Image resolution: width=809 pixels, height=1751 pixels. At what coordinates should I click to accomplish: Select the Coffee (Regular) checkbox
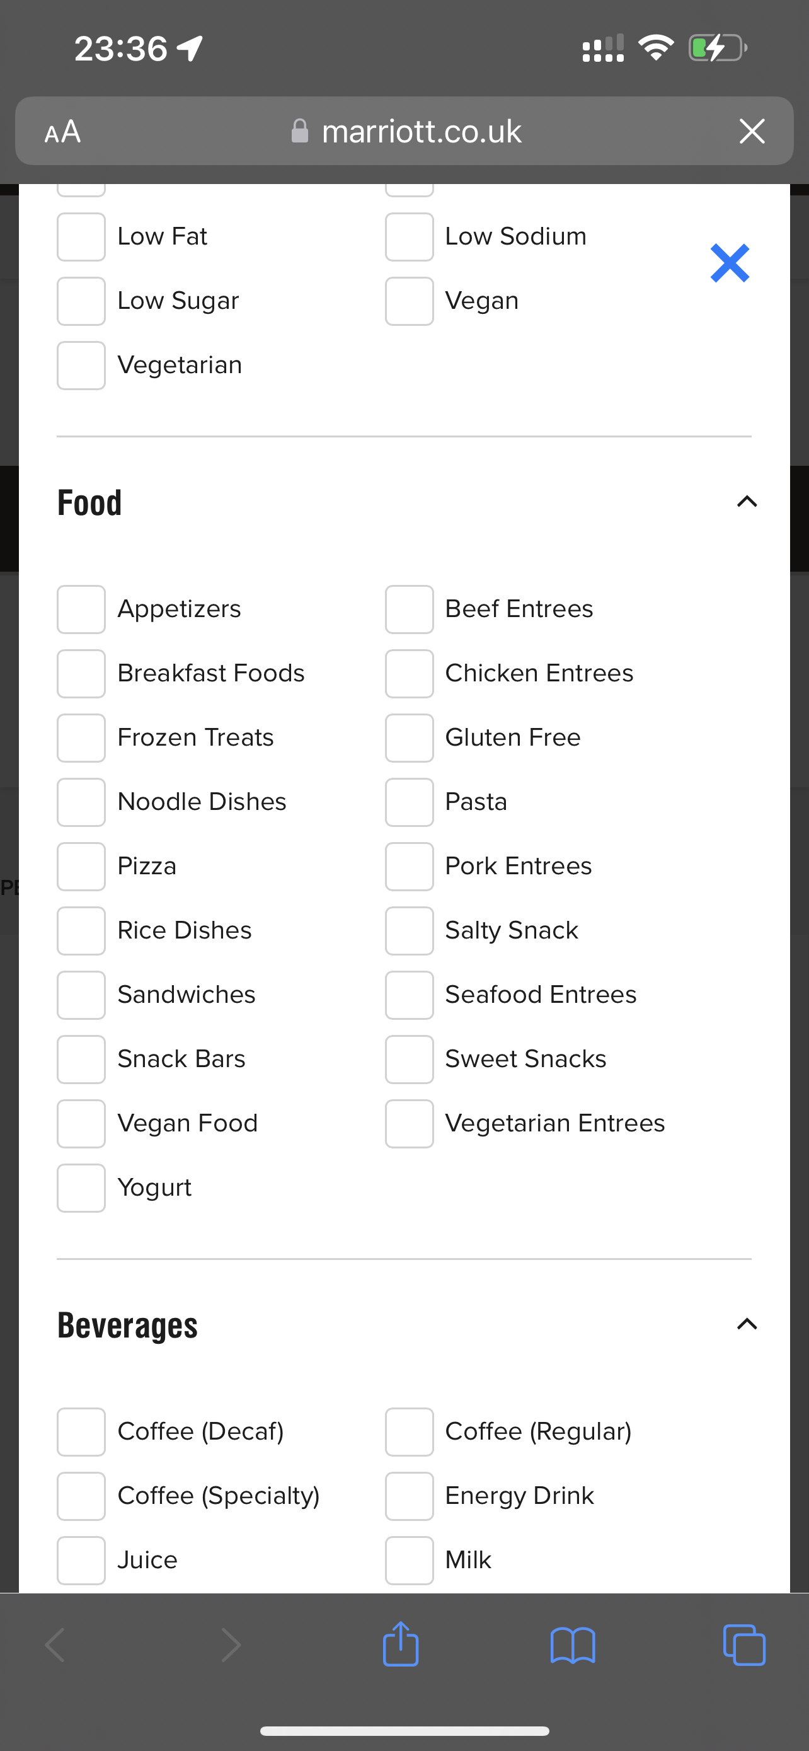click(x=409, y=1432)
